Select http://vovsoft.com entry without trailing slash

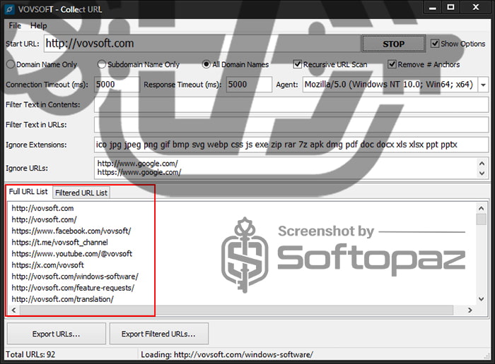pyautogui.click(x=42, y=208)
